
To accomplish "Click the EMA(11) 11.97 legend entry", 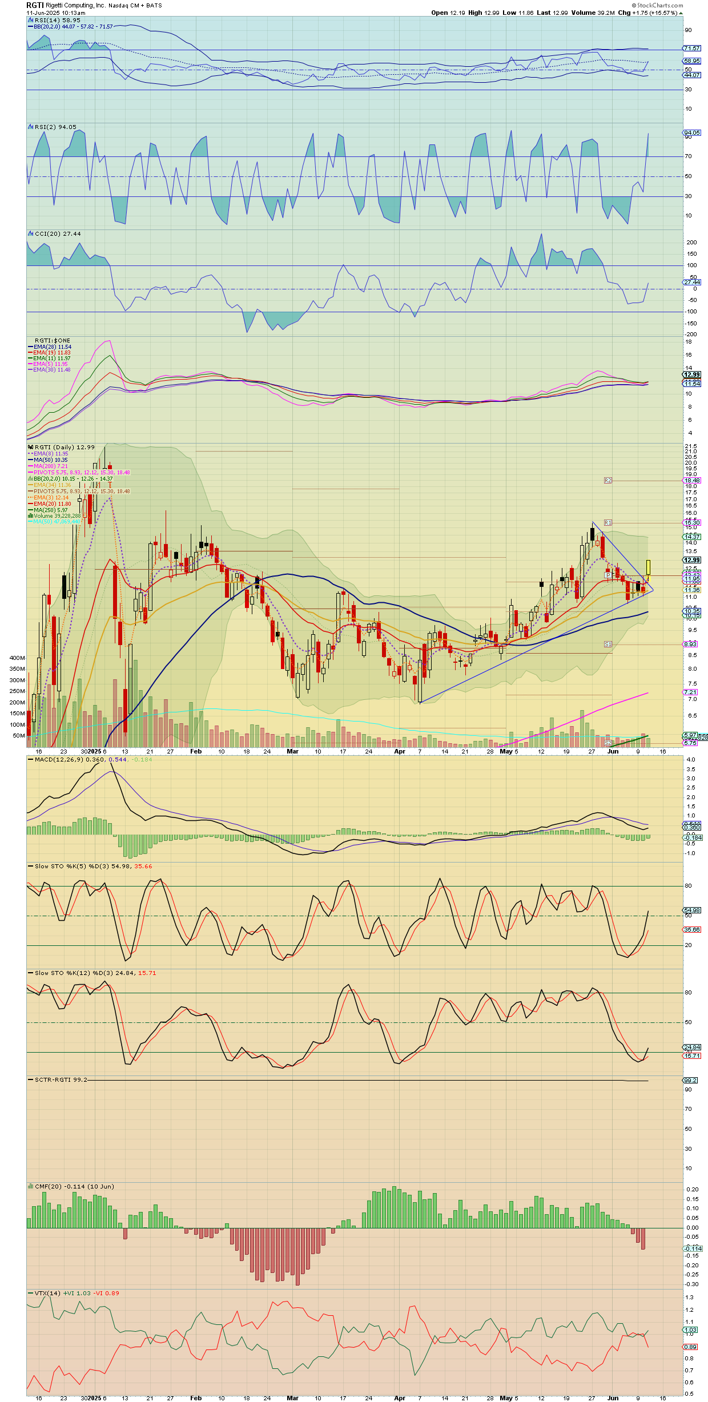I will [50, 358].
